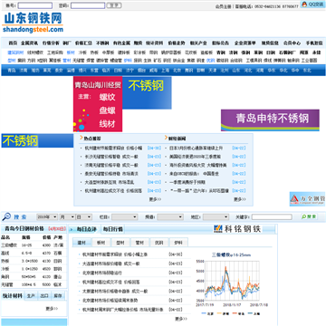Select 东北 in the city bar

click(x=307, y=71)
